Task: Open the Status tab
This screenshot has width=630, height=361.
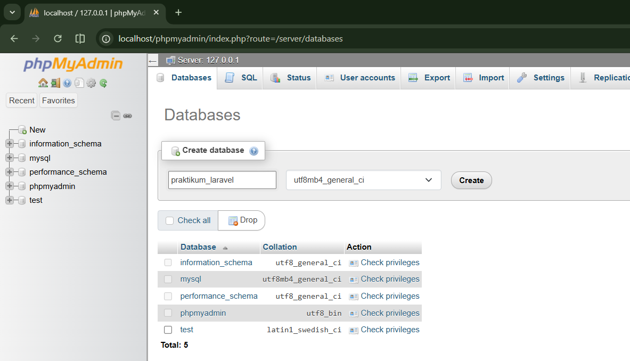Action: (290, 78)
